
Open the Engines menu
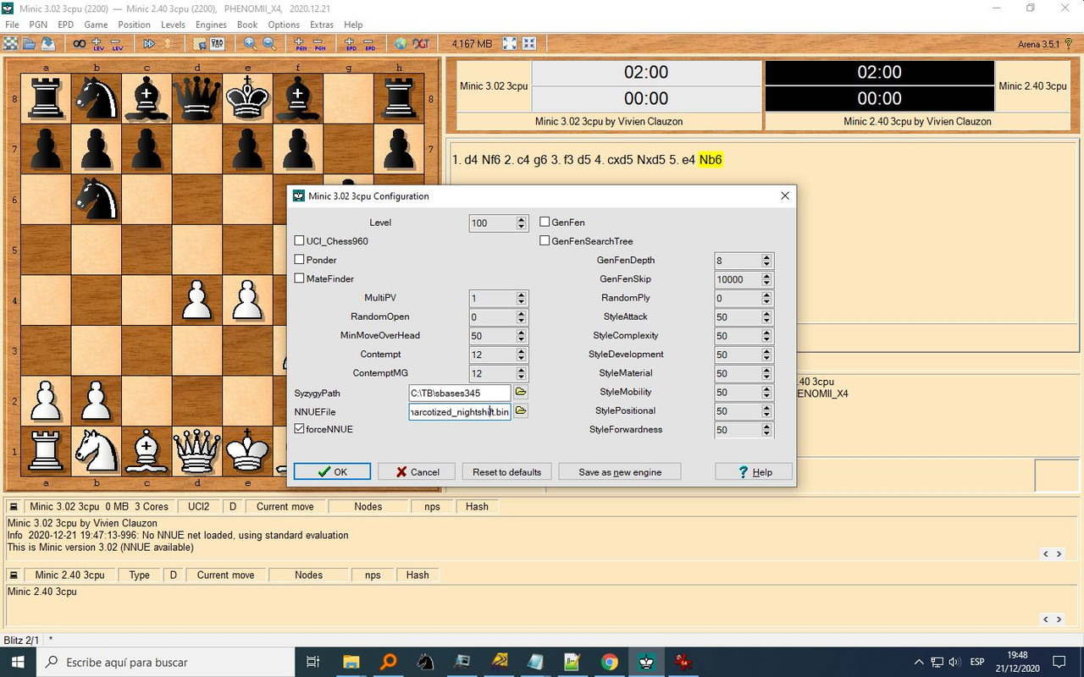pyautogui.click(x=211, y=25)
